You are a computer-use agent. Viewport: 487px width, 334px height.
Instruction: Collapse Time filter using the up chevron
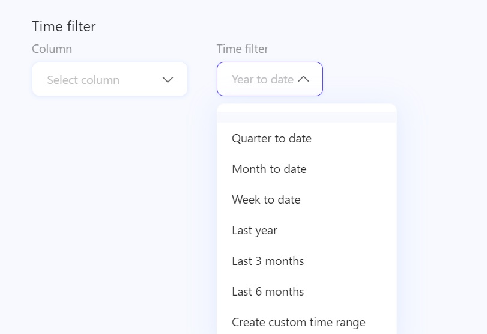tap(304, 79)
